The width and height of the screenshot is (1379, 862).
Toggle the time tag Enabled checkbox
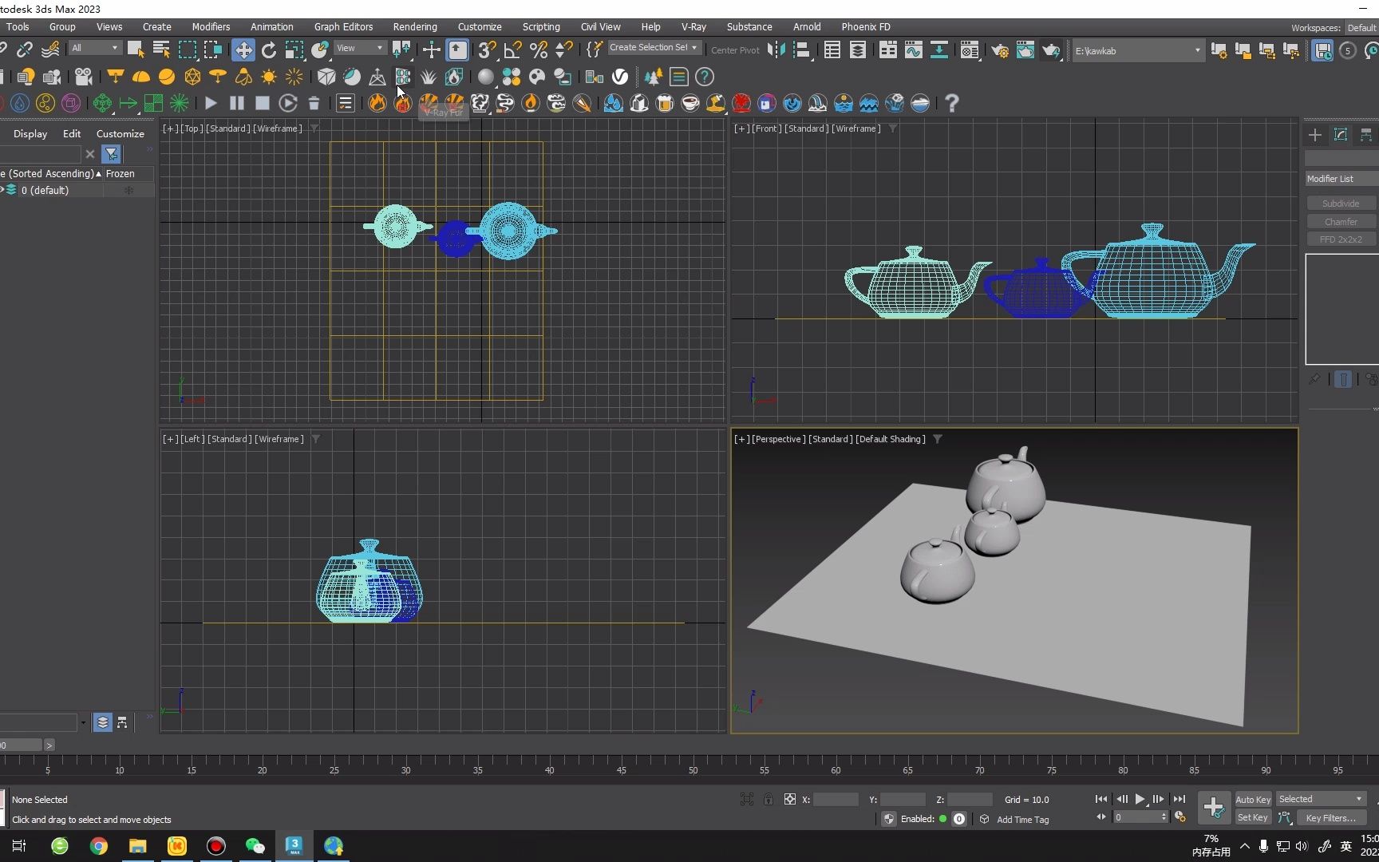pos(942,819)
